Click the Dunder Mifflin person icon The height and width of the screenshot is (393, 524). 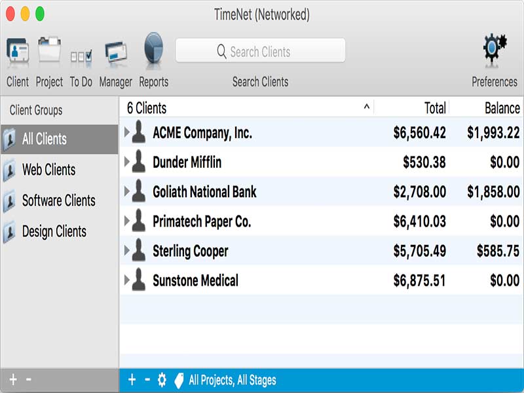(x=139, y=162)
